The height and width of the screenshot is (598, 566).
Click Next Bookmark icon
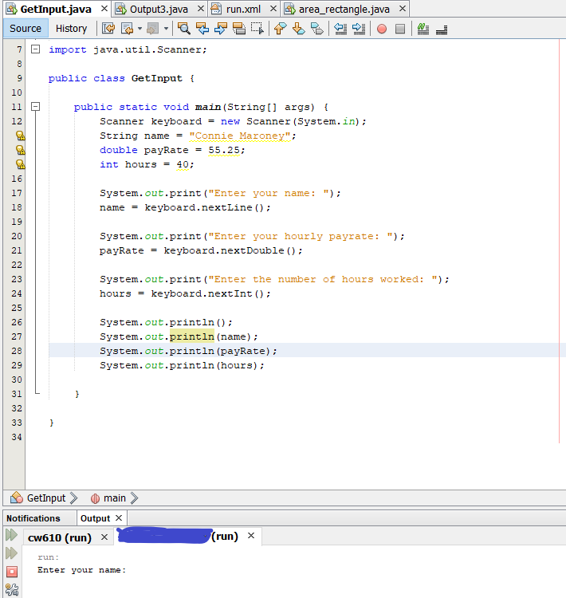tap(299, 29)
